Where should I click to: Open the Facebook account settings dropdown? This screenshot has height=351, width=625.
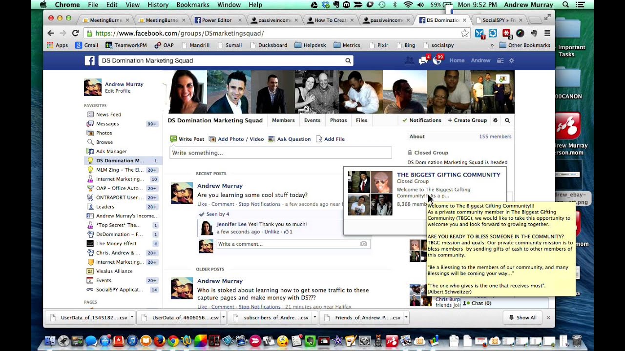click(x=511, y=60)
